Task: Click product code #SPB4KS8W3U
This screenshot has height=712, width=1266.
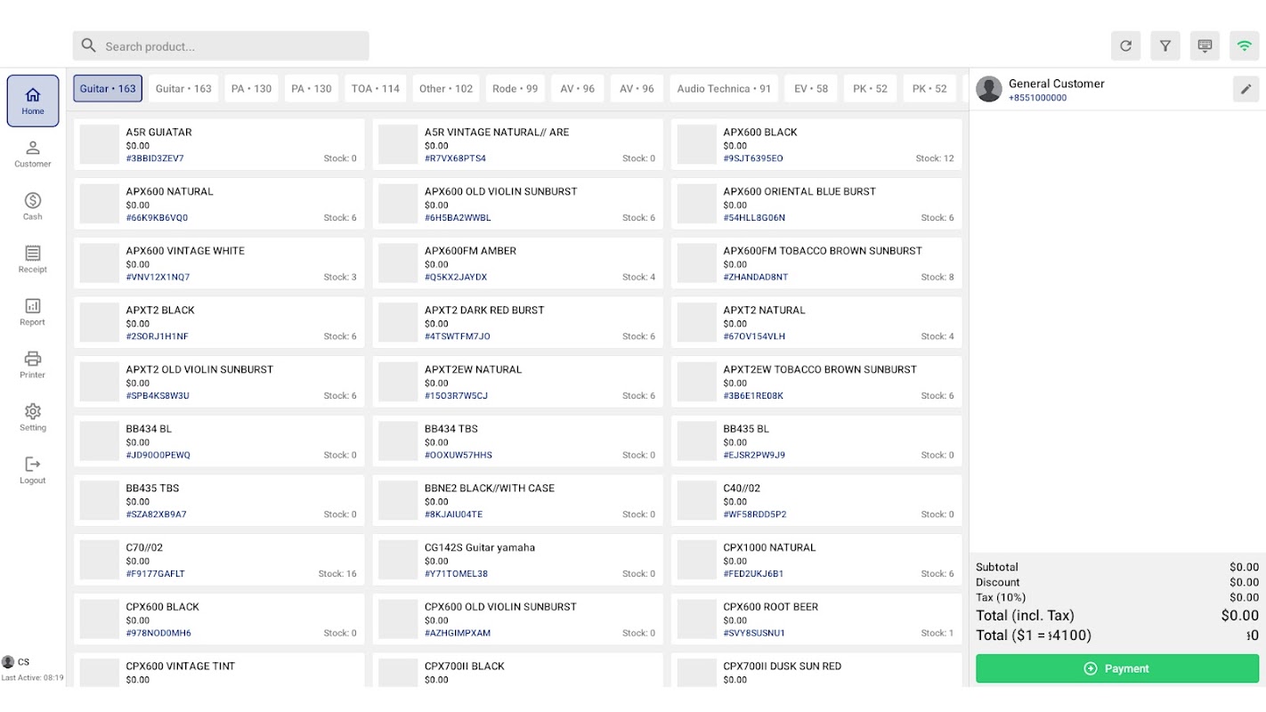Action: tap(158, 396)
